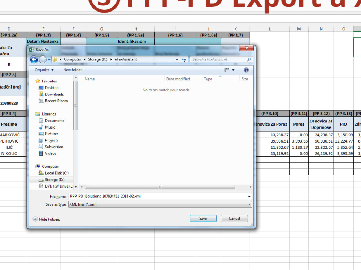Select column L header in the spreadsheet
Viewport: 361px width, 270px height.
point(270,29)
